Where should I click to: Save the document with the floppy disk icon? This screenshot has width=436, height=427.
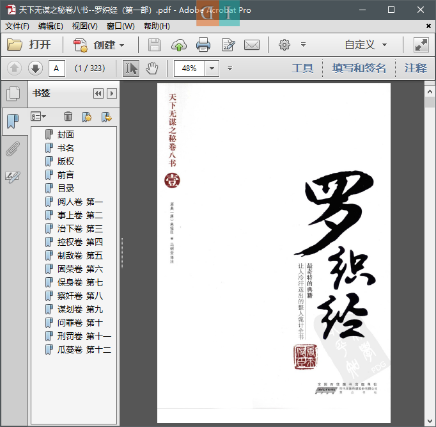(x=155, y=45)
